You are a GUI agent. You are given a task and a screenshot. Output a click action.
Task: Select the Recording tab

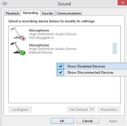tap(31, 13)
